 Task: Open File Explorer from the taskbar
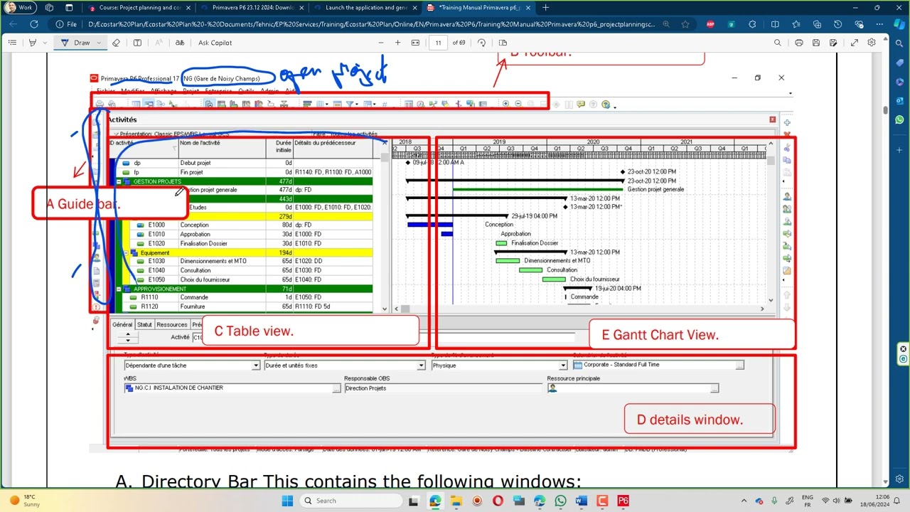pyautogui.click(x=456, y=501)
